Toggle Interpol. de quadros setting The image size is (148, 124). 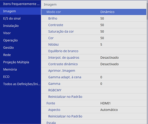click(94, 58)
